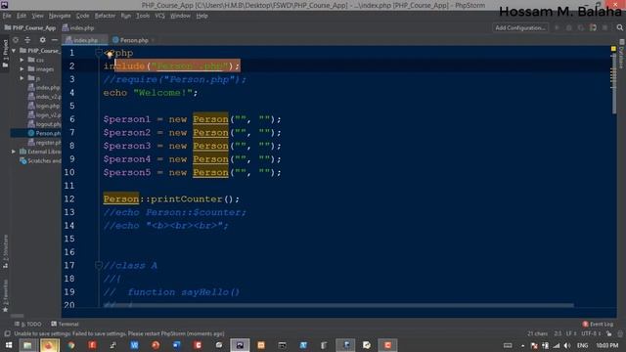Open Chrome from the taskbar

[x=71, y=345]
